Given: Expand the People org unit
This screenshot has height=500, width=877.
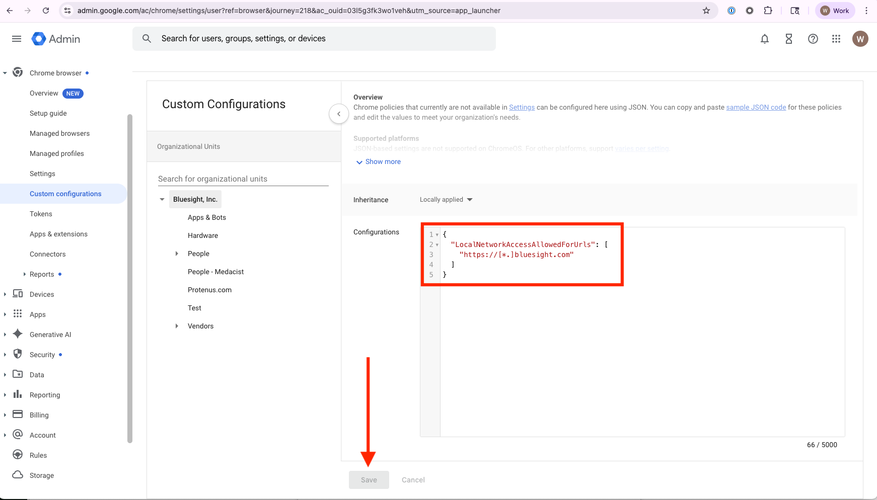Looking at the screenshot, I should coord(177,254).
